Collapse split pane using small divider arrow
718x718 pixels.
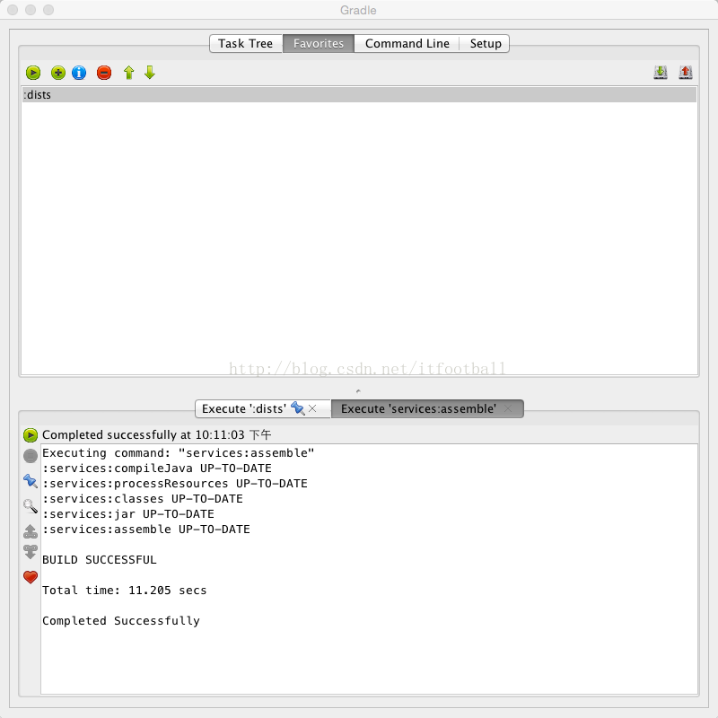pyautogui.click(x=358, y=391)
